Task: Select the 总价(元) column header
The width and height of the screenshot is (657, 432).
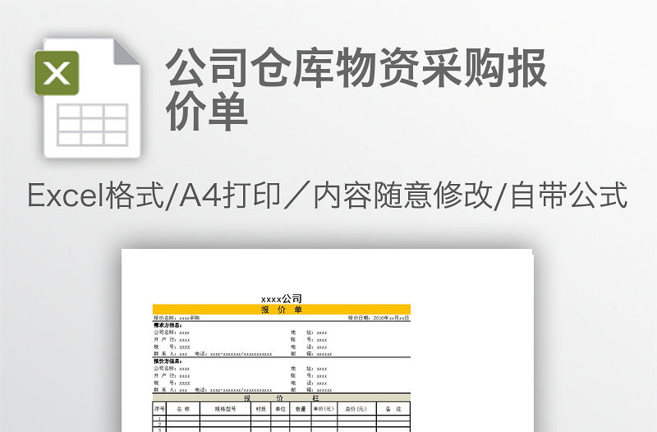Action: click(x=356, y=408)
